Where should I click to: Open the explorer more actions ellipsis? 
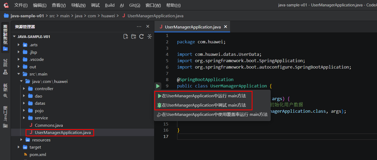(x=139, y=27)
